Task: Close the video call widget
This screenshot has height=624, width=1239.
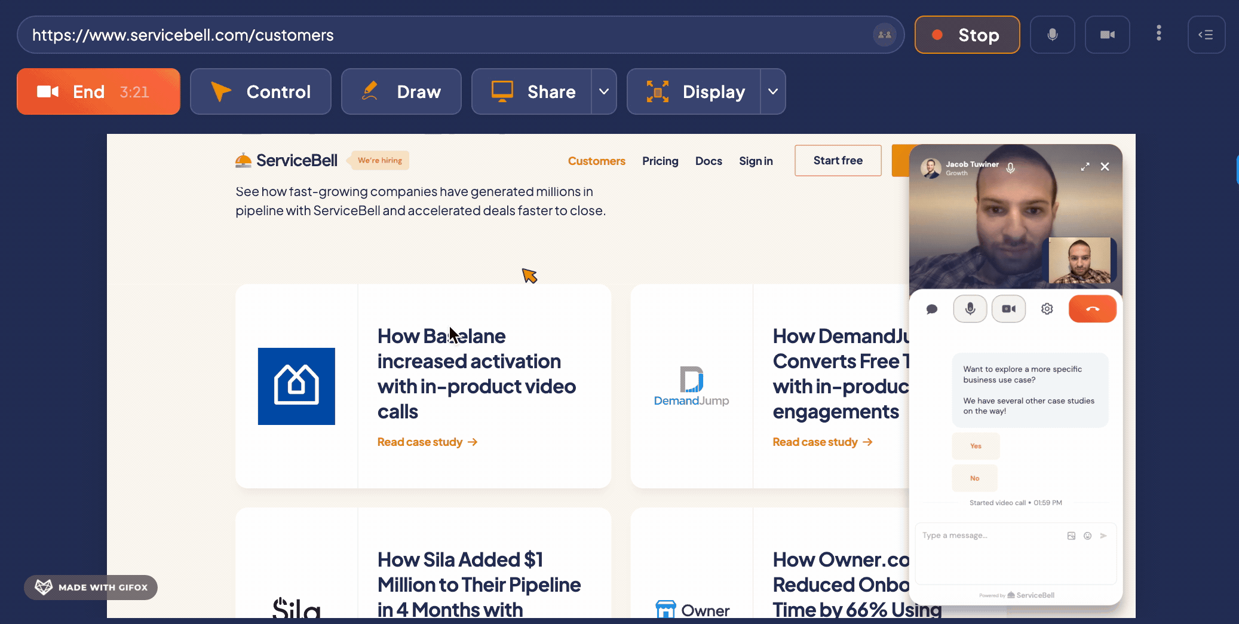Action: (x=1105, y=167)
